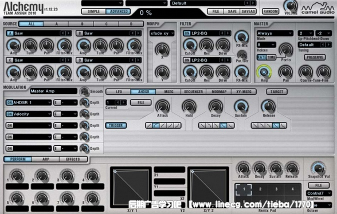Viewport: 337px width, 214px height.
Task: Click the SAVEAS button
Action: [248, 11]
